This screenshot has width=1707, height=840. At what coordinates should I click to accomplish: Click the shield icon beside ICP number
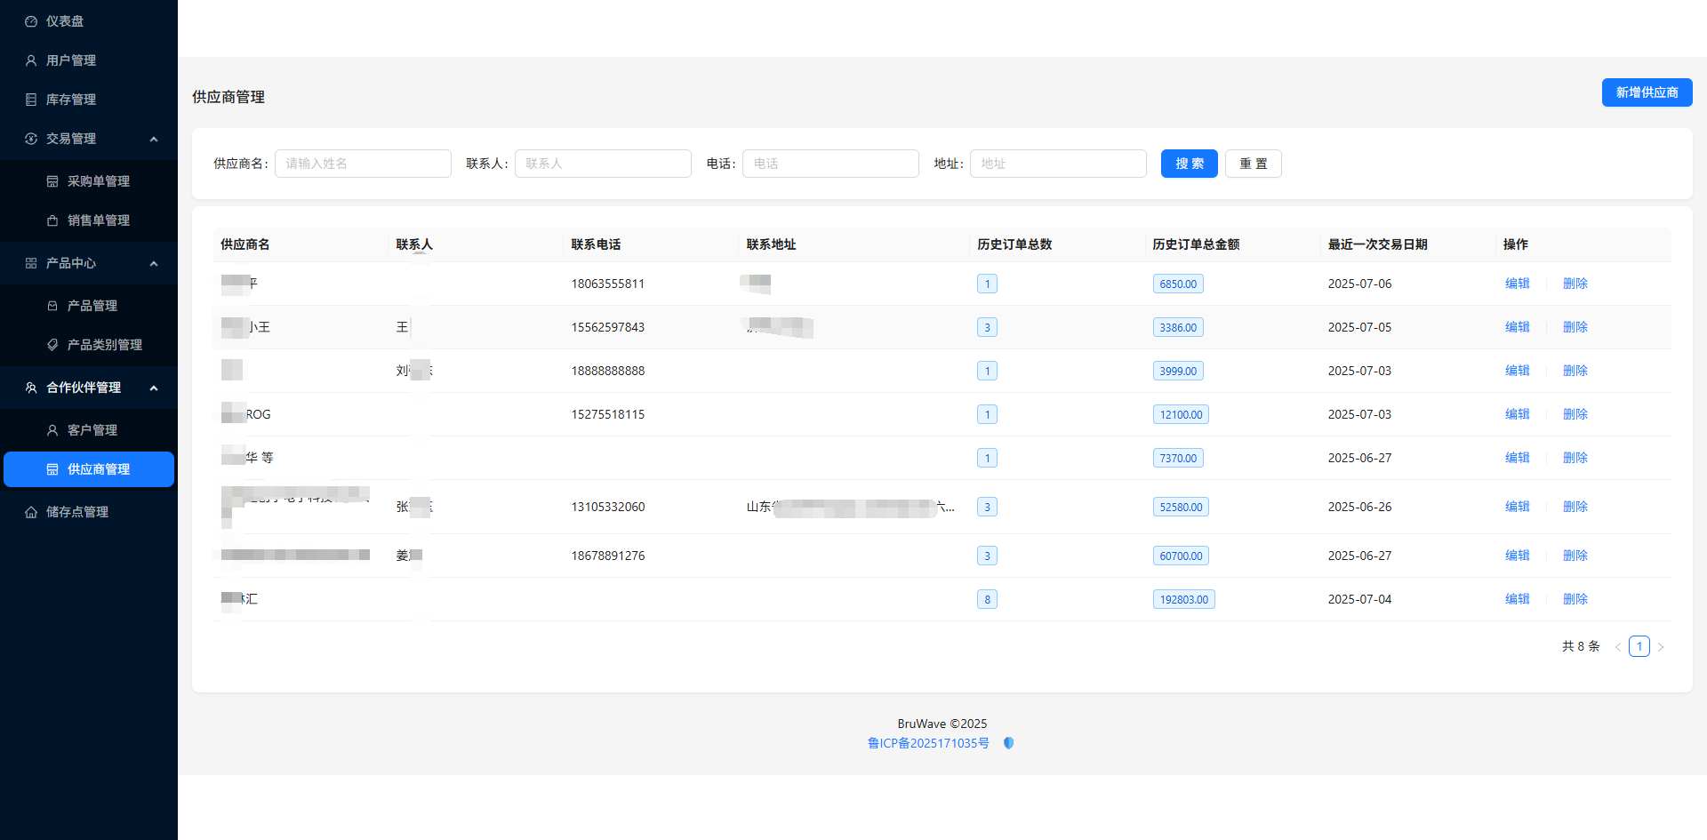[x=1008, y=743]
